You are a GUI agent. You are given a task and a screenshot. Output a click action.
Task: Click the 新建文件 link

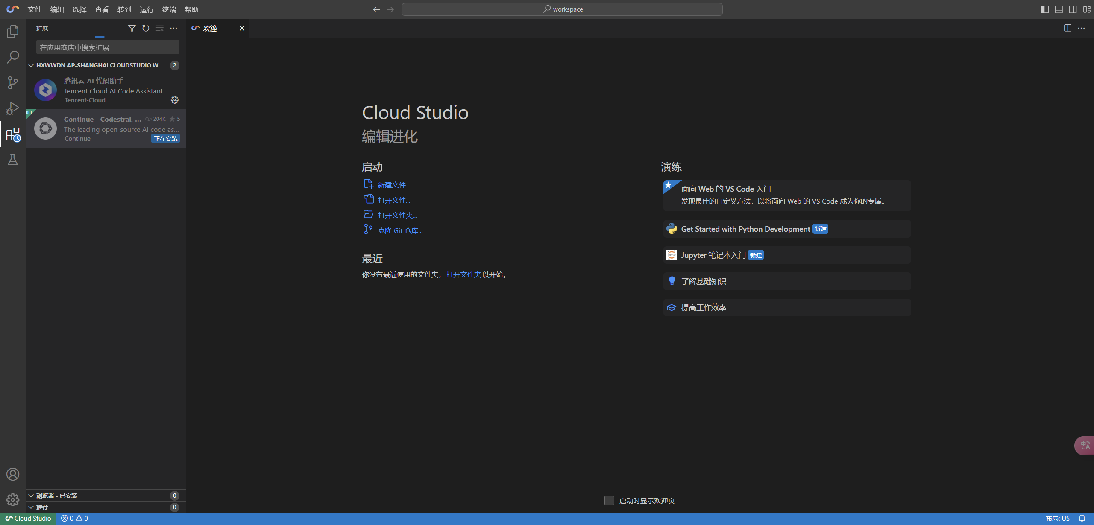393,185
